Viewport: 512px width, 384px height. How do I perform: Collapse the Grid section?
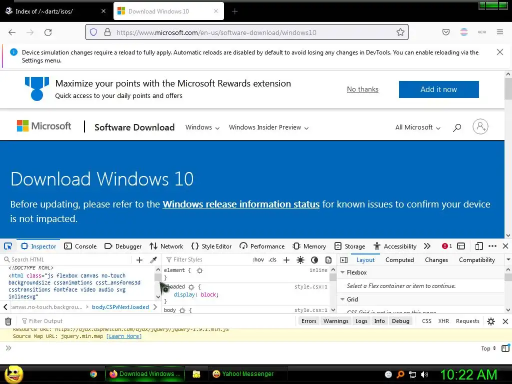342,299
